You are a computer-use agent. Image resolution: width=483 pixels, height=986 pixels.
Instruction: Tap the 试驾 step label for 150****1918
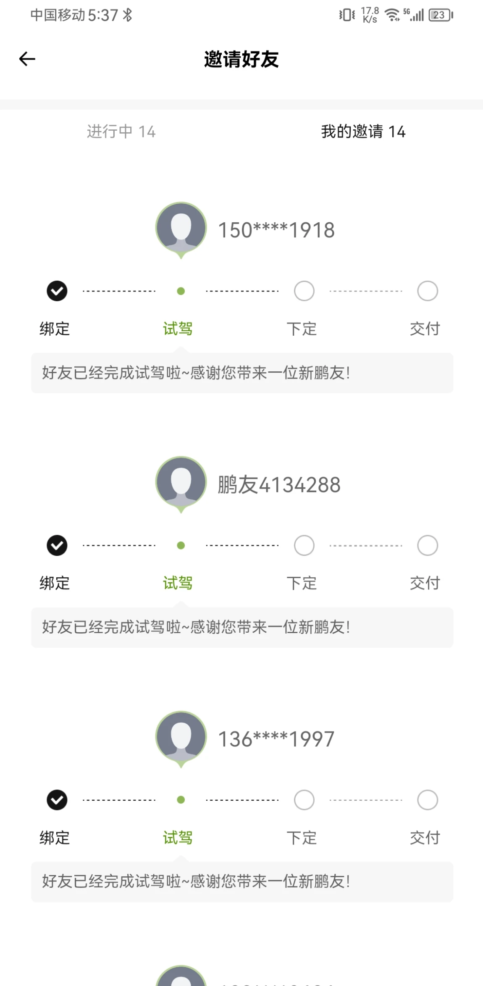pos(178,329)
